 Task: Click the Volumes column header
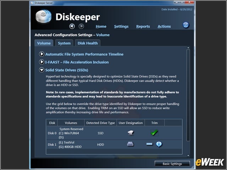coord(71,123)
